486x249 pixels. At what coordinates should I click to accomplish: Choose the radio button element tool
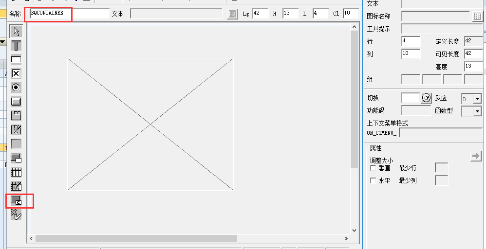point(16,88)
